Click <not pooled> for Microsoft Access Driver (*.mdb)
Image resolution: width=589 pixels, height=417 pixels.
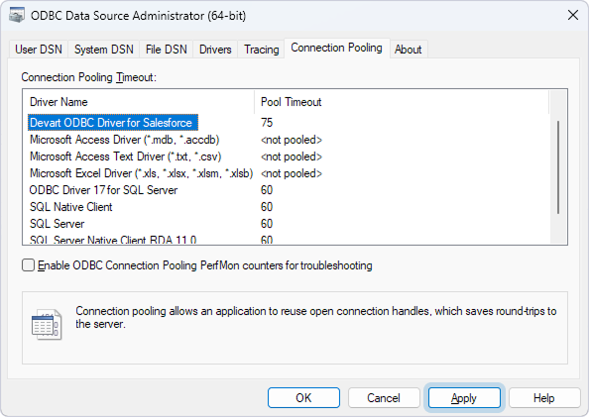click(x=292, y=140)
